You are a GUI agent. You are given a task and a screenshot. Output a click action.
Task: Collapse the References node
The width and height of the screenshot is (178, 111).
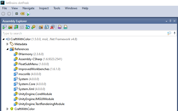pyautogui.click(x=8, y=49)
